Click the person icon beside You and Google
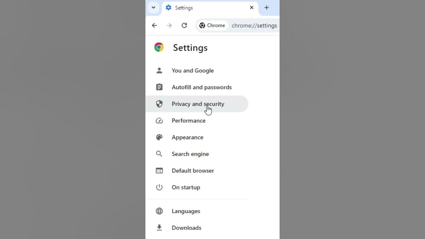This screenshot has height=239, width=425. click(159, 70)
